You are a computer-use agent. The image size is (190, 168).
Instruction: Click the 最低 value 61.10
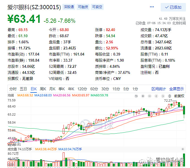tap(23, 36)
